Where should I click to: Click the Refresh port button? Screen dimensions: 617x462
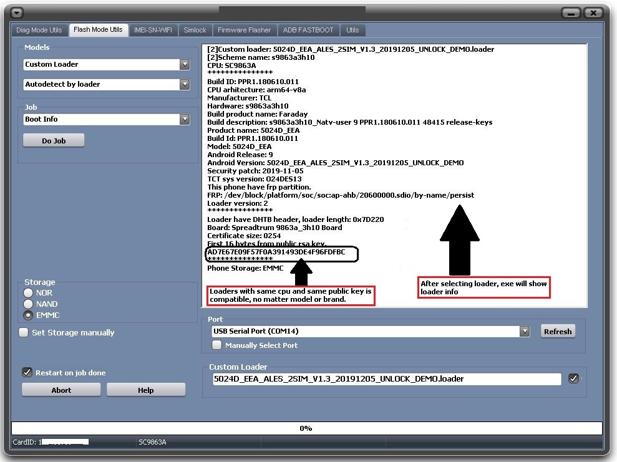click(557, 331)
